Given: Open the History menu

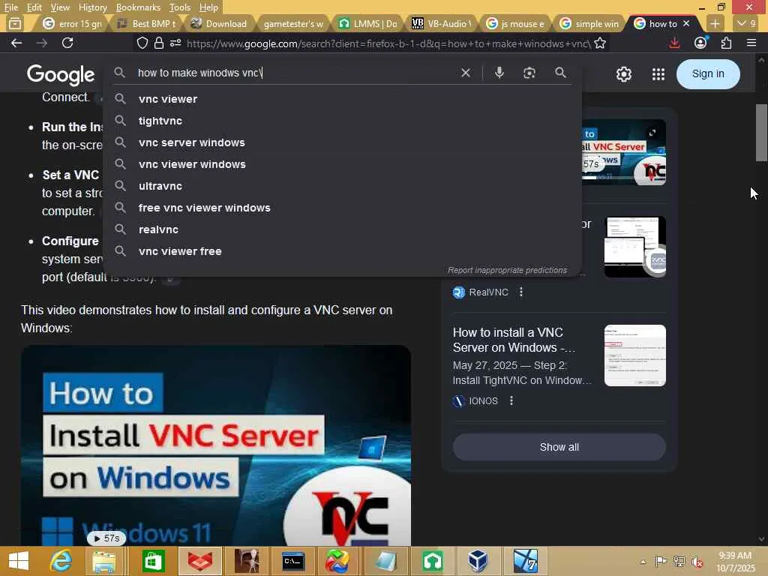Looking at the screenshot, I should click(92, 7).
